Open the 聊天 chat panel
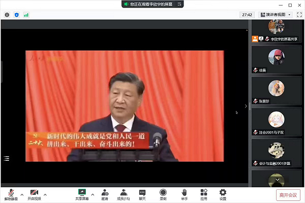Viewport: 305px width, 203px height. tap(142, 194)
